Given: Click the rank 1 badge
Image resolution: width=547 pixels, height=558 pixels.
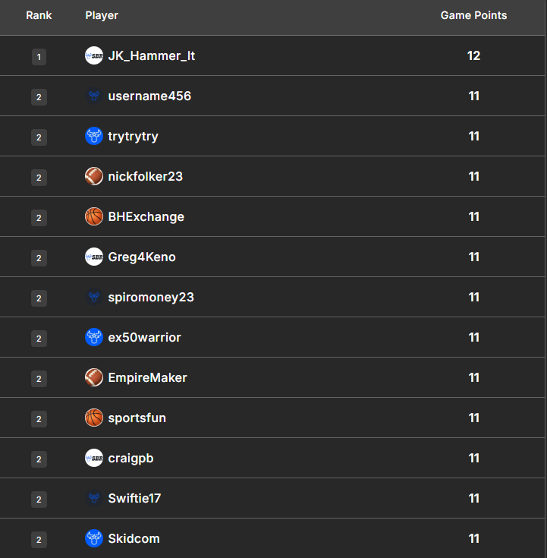Looking at the screenshot, I should pos(39,57).
